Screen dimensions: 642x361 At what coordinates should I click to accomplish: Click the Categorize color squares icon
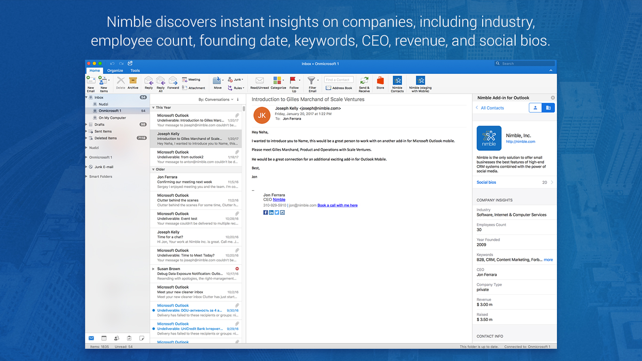coord(278,80)
